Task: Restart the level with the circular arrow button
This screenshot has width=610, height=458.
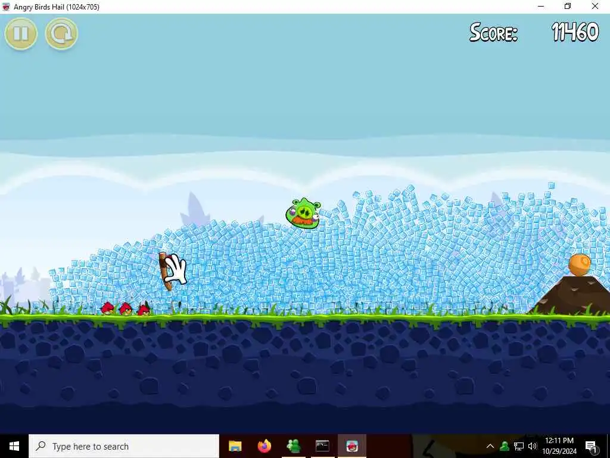Action: 61,33
